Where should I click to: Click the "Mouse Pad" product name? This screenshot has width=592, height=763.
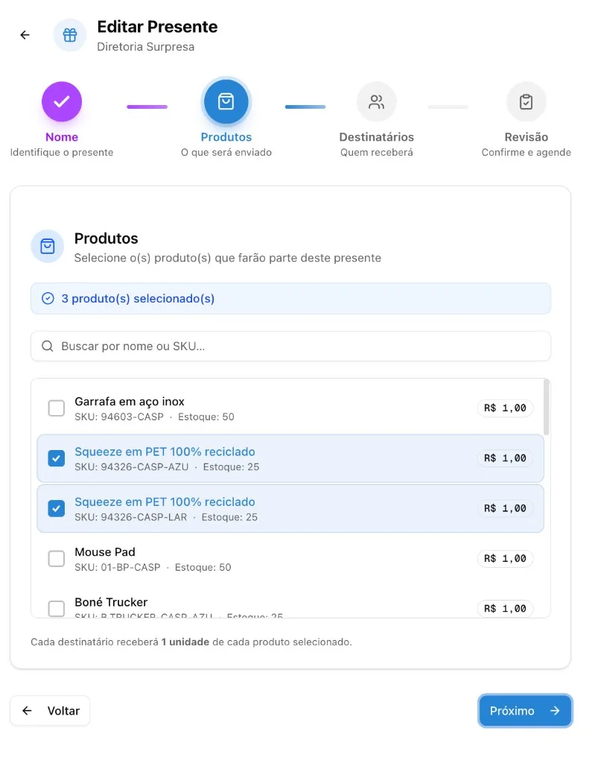pyautogui.click(x=104, y=552)
